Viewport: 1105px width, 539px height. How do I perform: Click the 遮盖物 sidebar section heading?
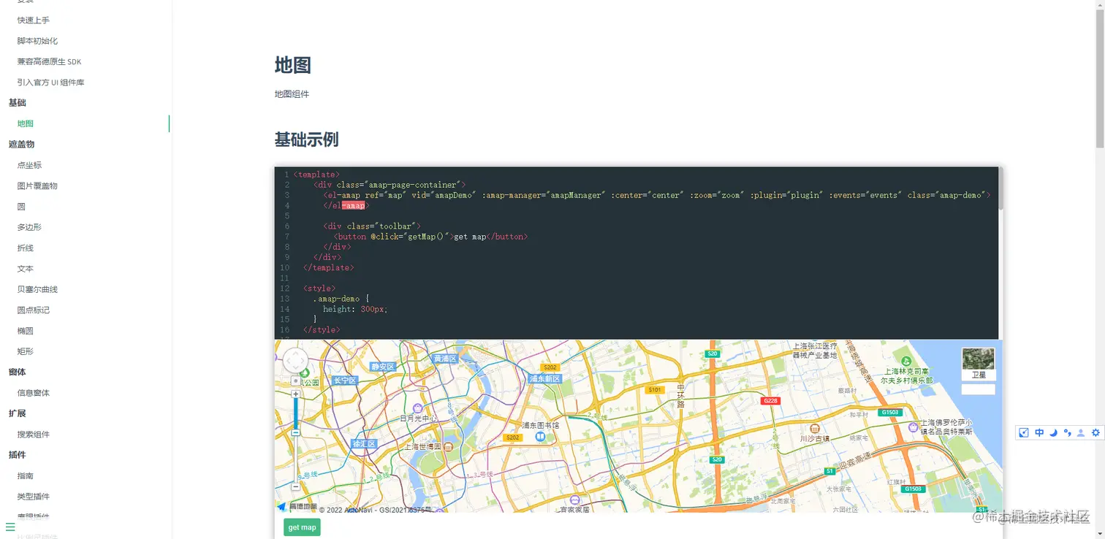22,145
